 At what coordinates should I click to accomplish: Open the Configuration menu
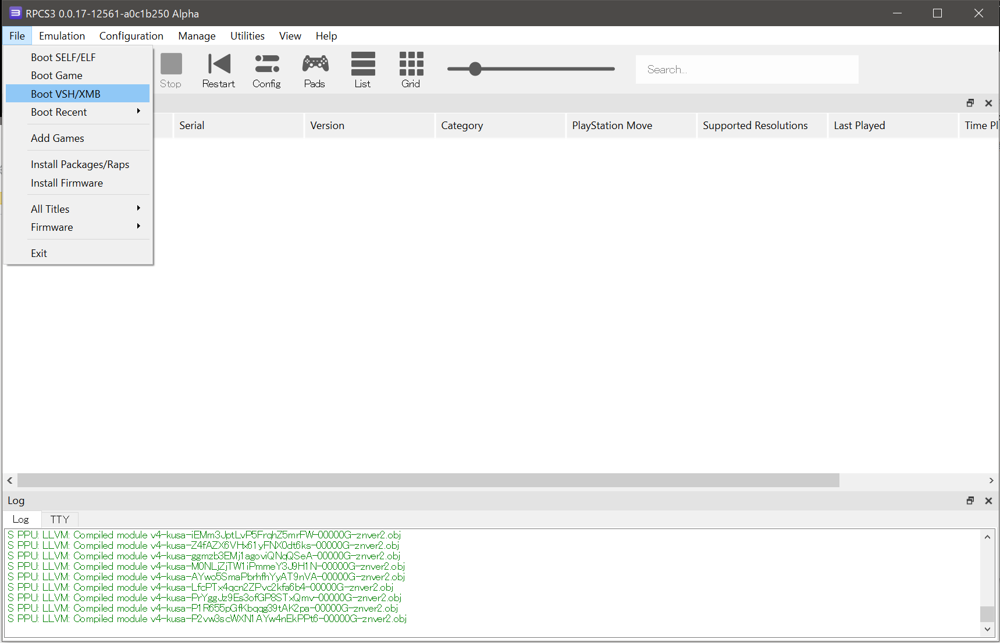(131, 35)
